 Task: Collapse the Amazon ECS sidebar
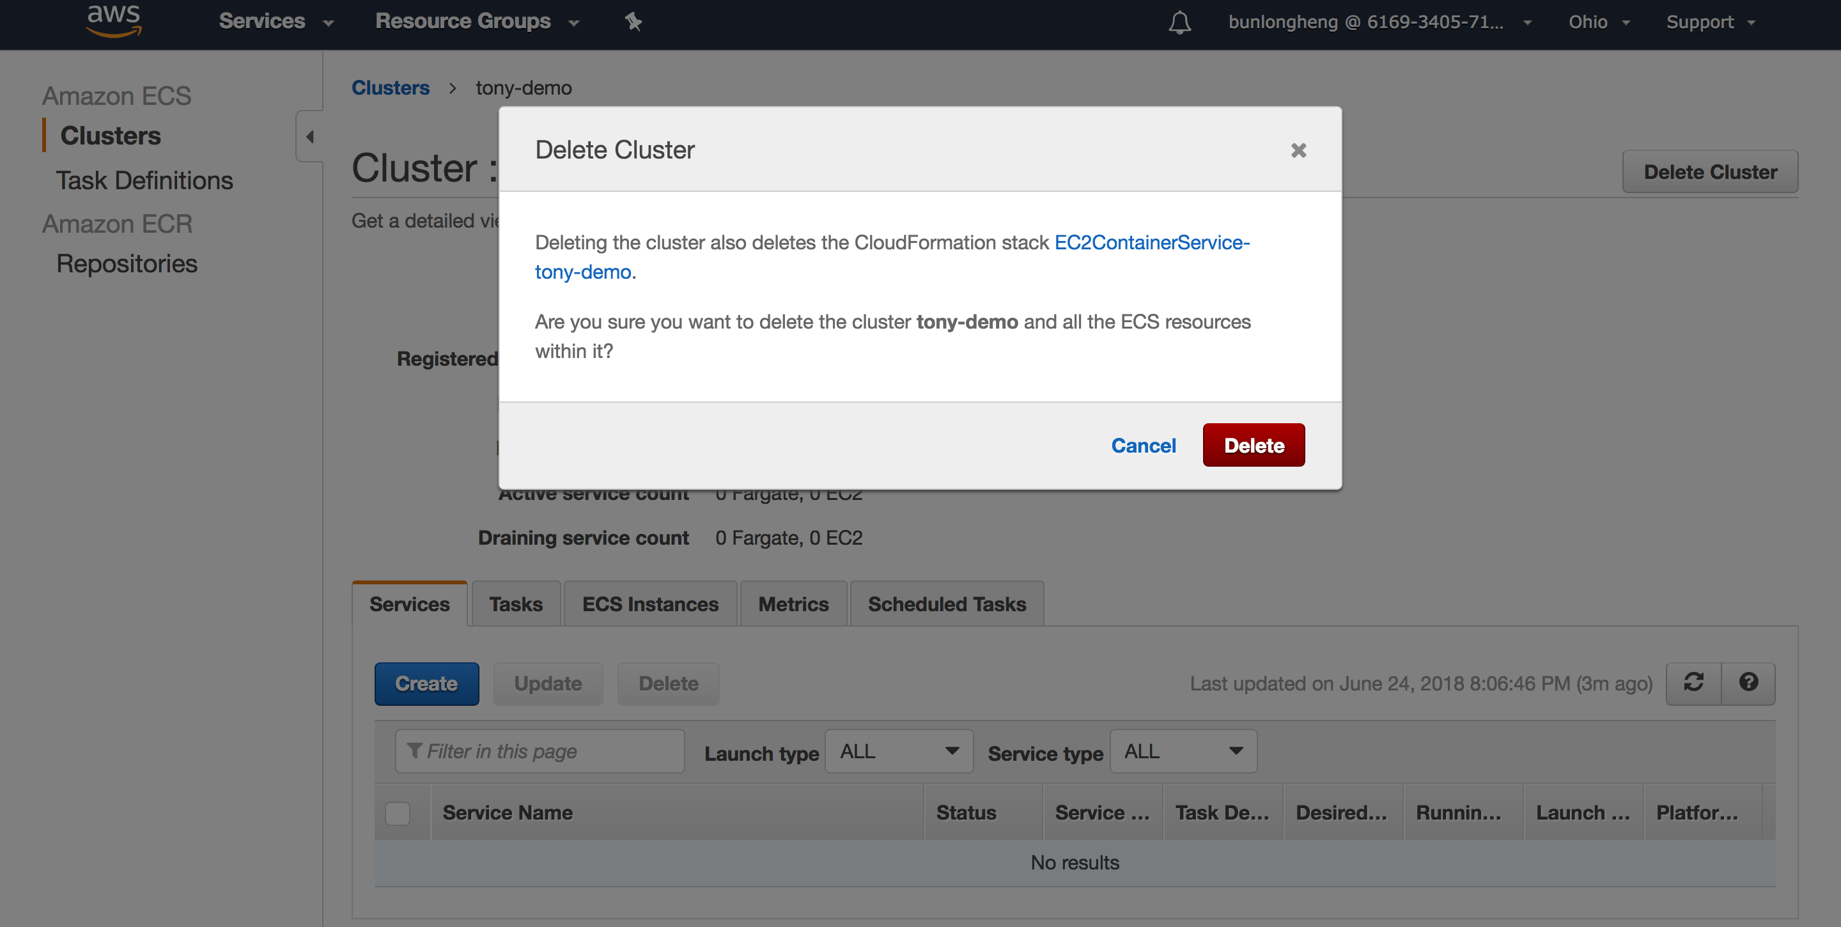(309, 136)
